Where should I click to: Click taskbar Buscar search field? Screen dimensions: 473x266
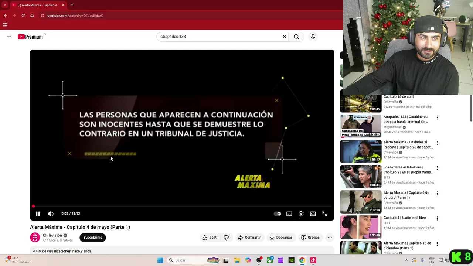194,260
